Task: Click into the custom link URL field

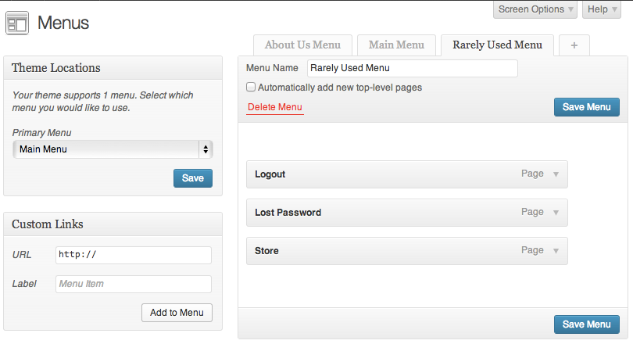Action: [x=134, y=255]
